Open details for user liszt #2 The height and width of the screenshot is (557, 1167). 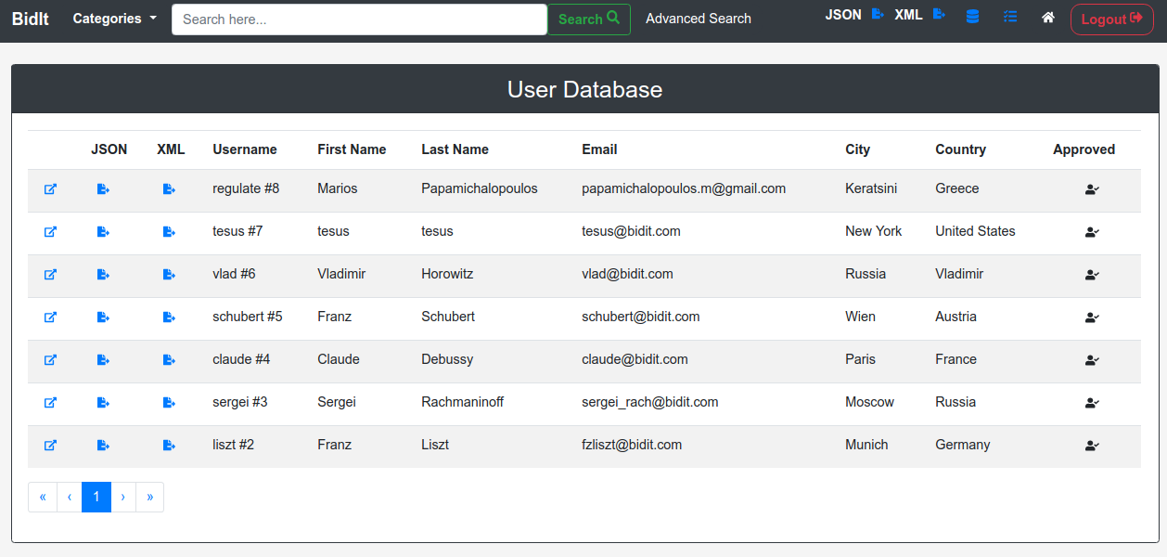click(51, 446)
